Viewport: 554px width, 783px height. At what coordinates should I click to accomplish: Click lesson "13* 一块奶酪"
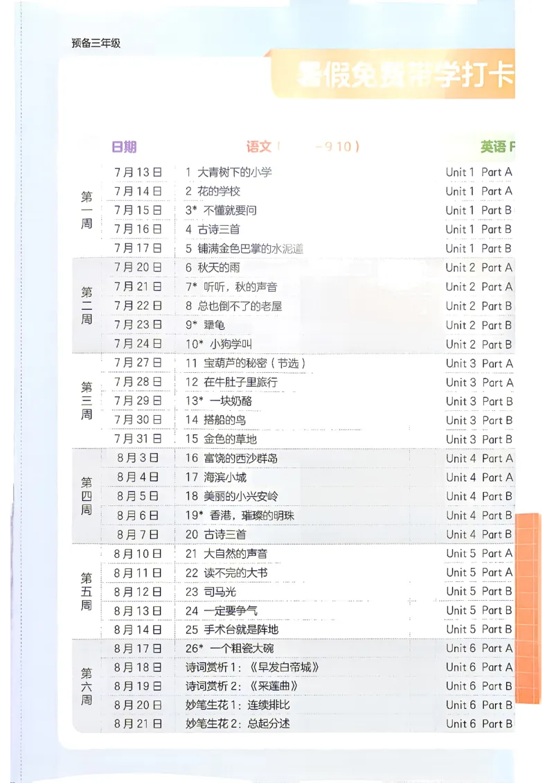click(x=219, y=401)
